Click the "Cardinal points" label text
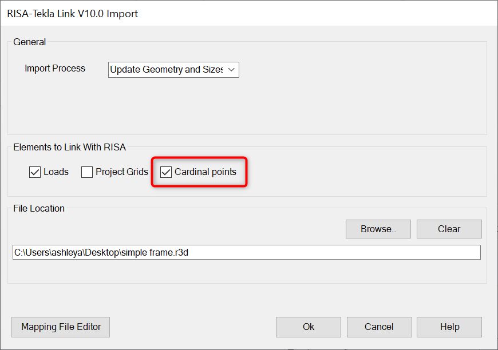 (x=205, y=172)
